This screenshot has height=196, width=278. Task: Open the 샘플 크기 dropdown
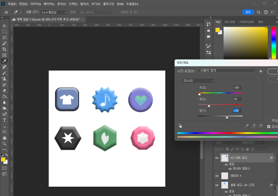click(54, 12)
